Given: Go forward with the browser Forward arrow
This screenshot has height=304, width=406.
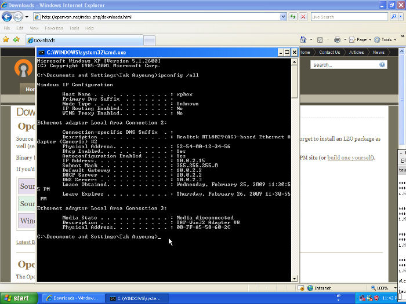Looking at the screenshot, I should coord(17,17).
